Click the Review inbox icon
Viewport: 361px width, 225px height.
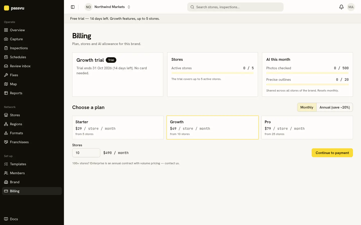tap(6, 66)
